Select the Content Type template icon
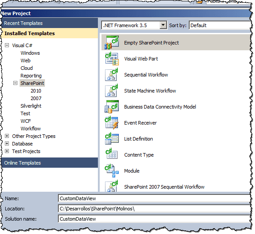This screenshot has width=255, height=234. coord(112,153)
